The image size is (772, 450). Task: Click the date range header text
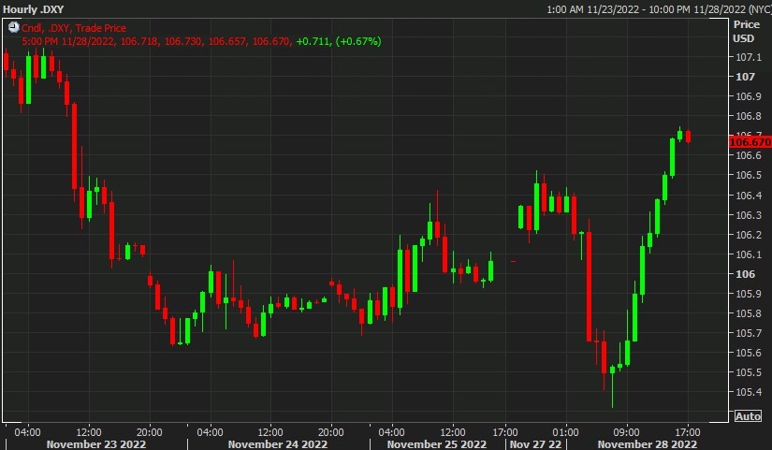(x=659, y=8)
